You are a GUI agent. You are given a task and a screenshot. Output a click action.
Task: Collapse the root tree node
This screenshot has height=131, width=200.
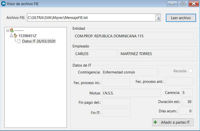pos(7,31)
